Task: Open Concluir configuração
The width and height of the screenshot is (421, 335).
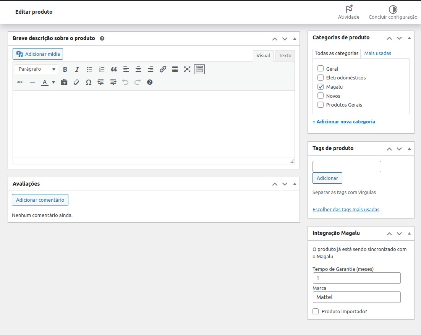Action: click(393, 12)
